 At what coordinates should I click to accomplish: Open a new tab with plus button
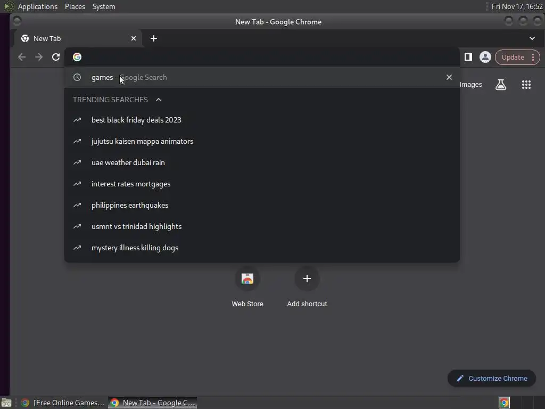pos(154,38)
